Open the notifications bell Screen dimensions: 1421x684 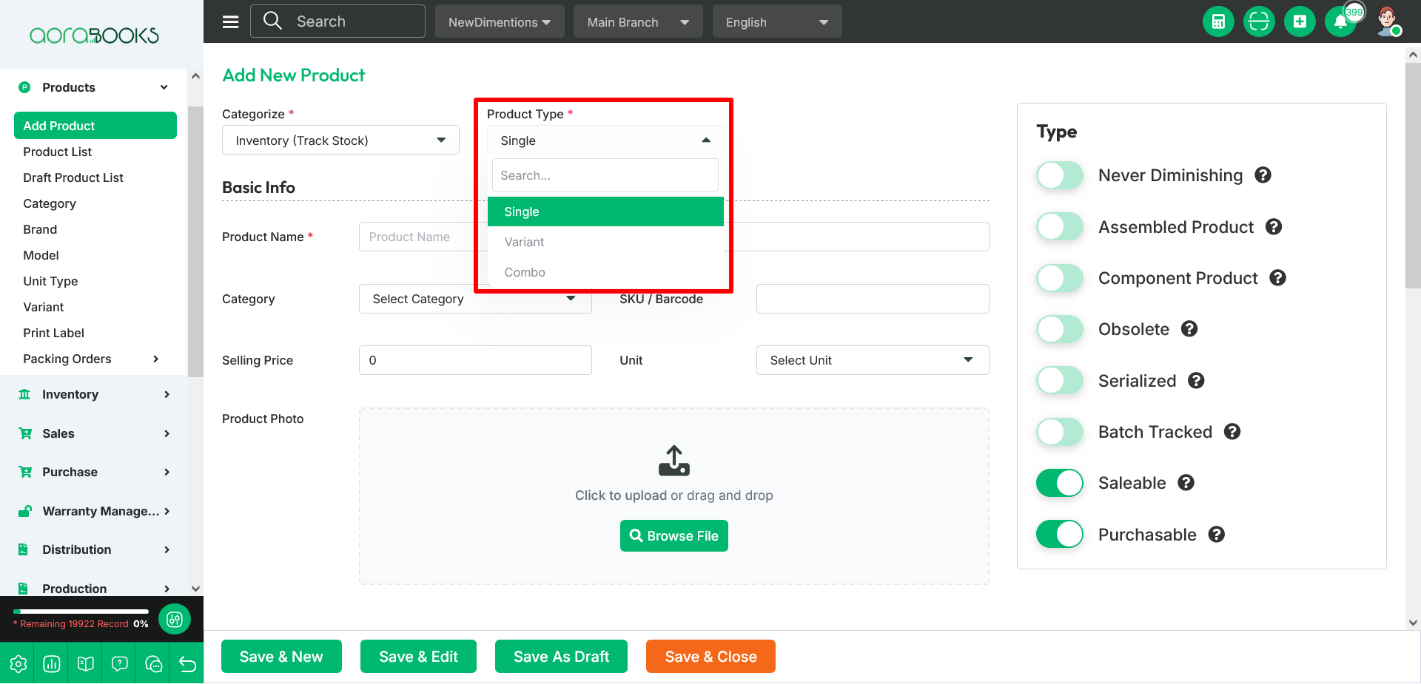(x=1340, y=21)
